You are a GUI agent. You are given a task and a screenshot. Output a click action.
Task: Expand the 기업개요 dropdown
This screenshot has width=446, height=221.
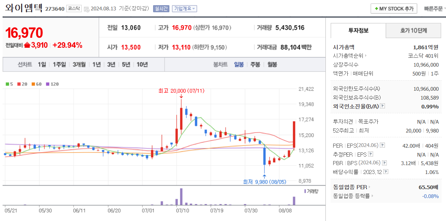click(x=185, y=9)
